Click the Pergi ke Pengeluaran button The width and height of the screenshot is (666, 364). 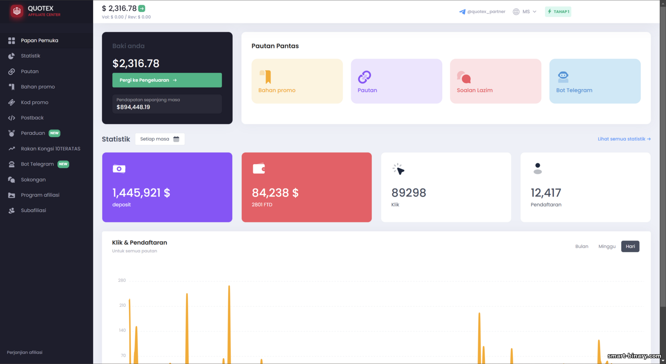[167, 80]
